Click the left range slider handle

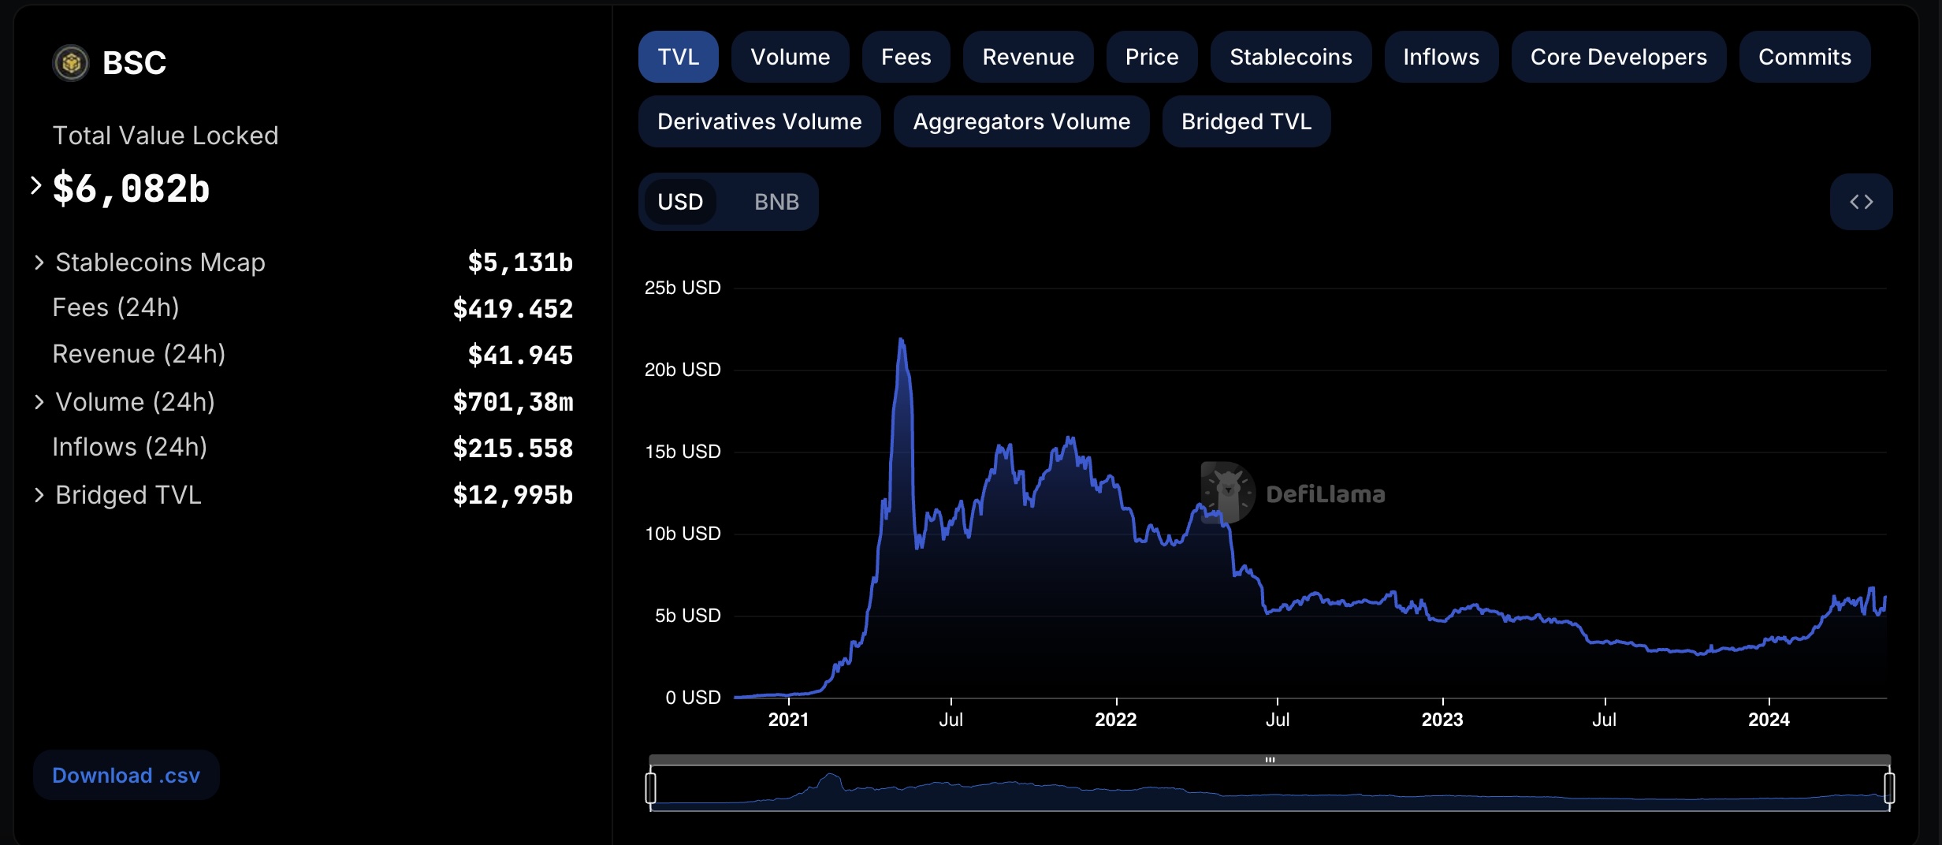(x=650, y=787)
